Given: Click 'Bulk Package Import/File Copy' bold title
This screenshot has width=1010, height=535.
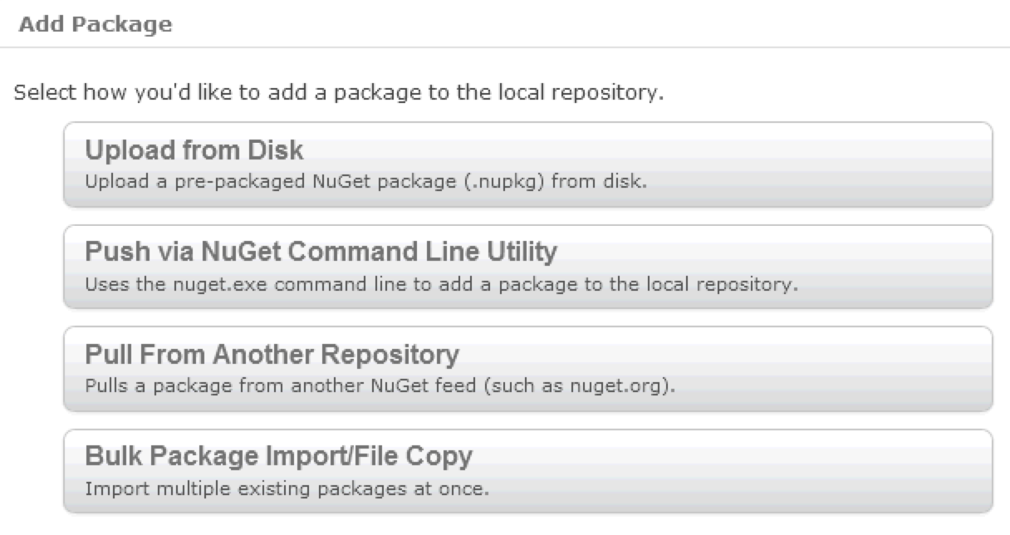Looking at the screenshot, I should pyautogui.click(x=278, y=456).
